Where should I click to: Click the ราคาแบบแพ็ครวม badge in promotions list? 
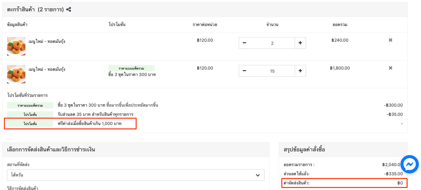30,105
